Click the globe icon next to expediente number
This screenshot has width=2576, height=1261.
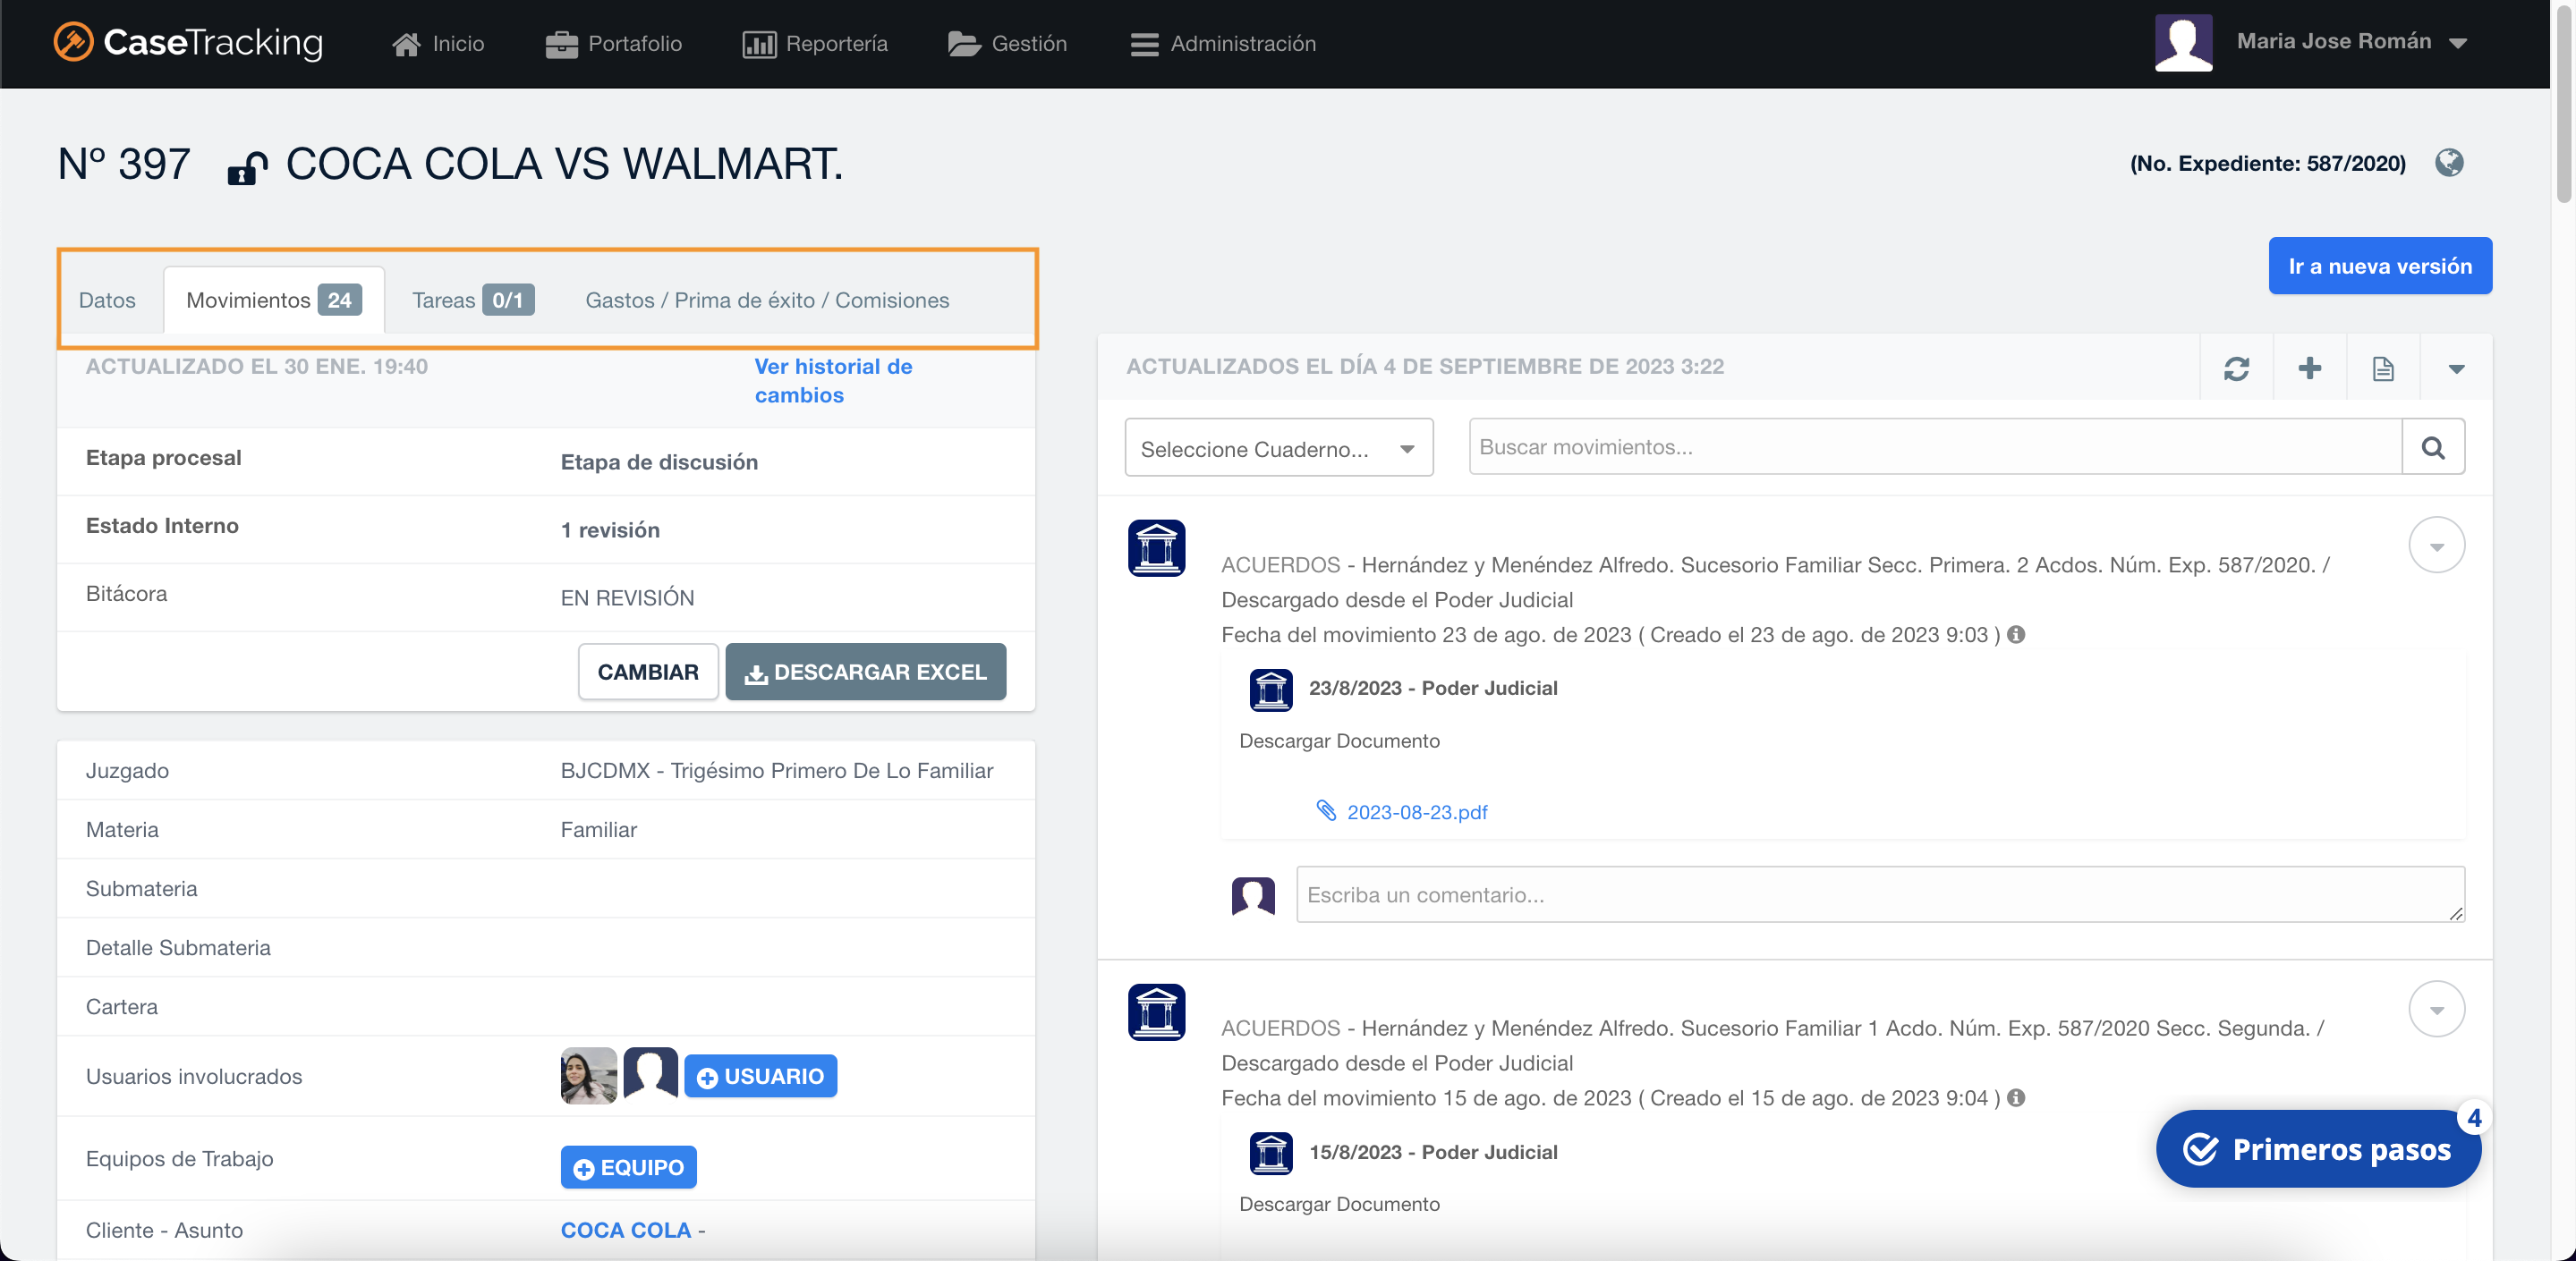click(2449, 163)
